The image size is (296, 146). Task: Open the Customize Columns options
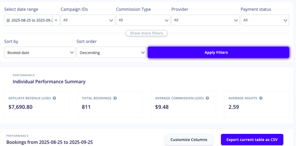(189, 140)
